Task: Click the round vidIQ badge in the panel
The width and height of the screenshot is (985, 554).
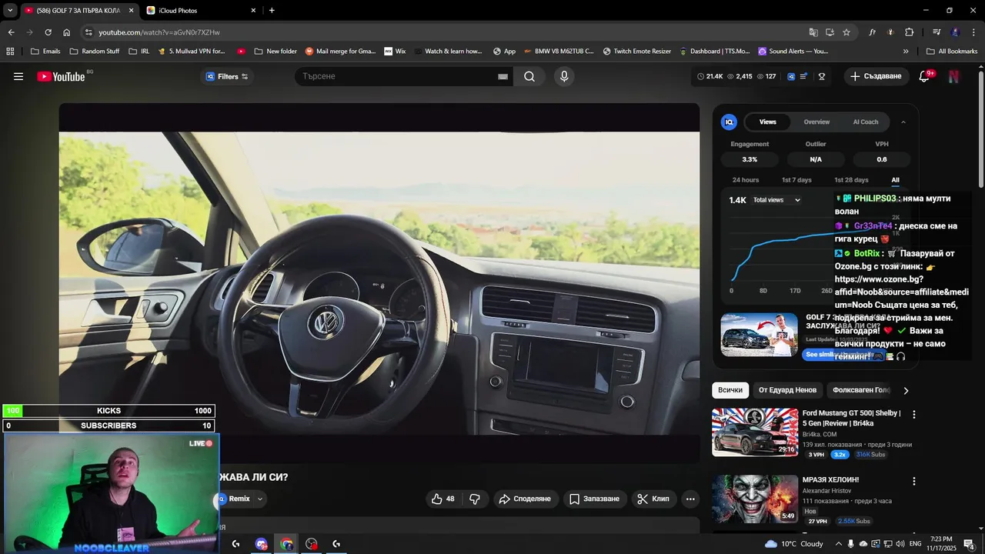Action: click(729, 122)
